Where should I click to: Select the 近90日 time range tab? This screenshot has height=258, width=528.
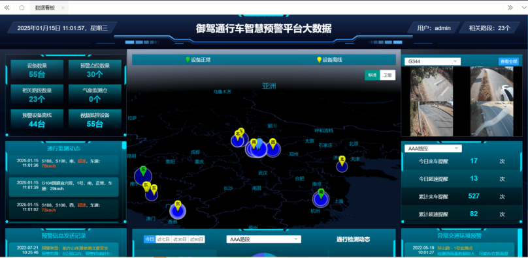pos(197,239)
